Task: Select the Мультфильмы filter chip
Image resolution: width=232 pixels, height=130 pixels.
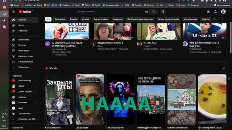Action: point(190,19)
